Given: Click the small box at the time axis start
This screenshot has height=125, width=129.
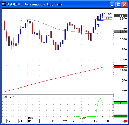Looking at the screenshot, I should coord(3,121).
